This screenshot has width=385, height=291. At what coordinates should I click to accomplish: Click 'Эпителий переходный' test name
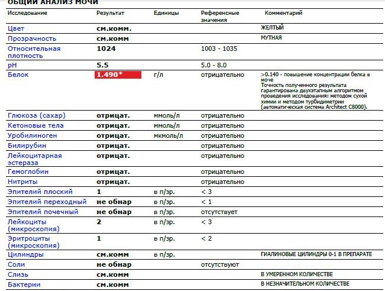47,202
